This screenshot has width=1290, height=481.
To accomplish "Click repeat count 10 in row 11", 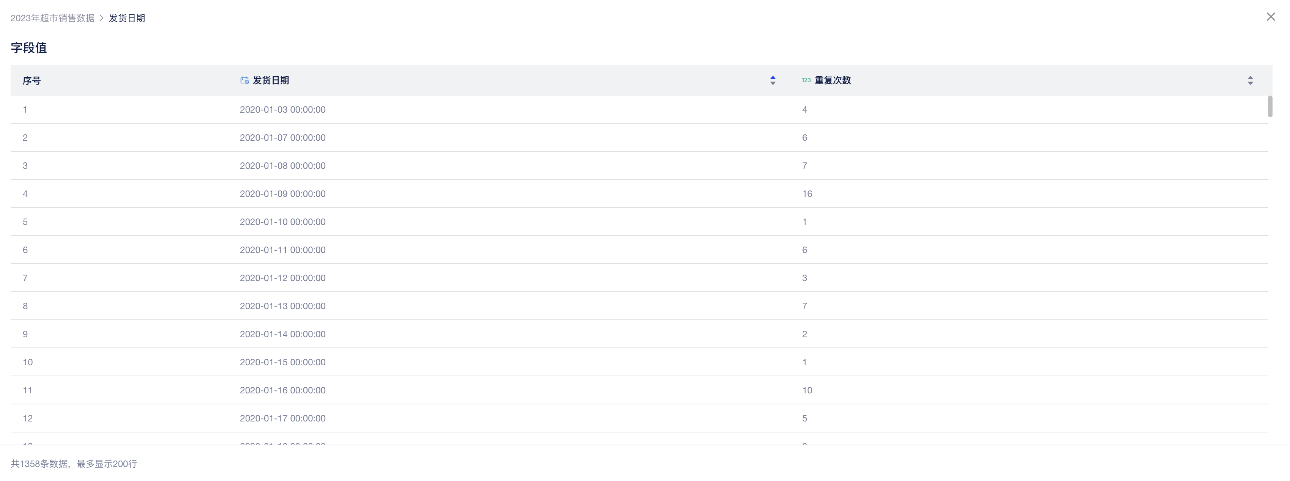I will click(807, 390).
